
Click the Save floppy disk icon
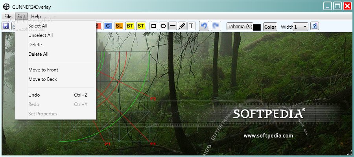6,26
